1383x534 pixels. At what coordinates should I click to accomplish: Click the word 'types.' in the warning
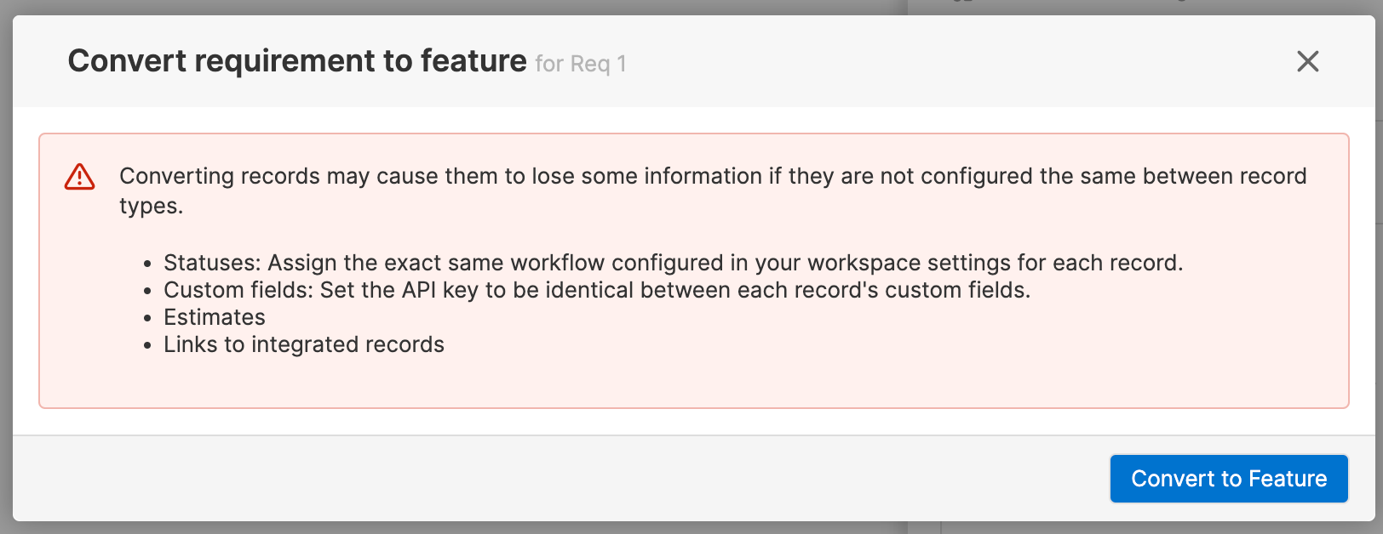(151, 207)
